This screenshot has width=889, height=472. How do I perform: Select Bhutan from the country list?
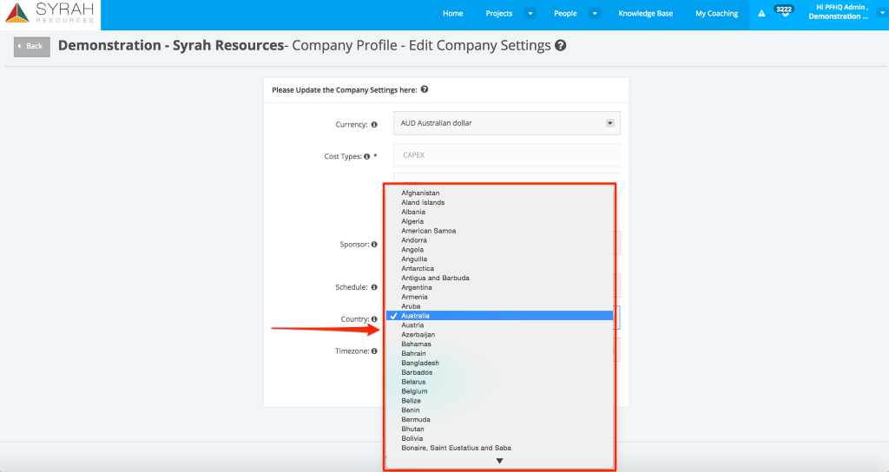click(499, 429)
